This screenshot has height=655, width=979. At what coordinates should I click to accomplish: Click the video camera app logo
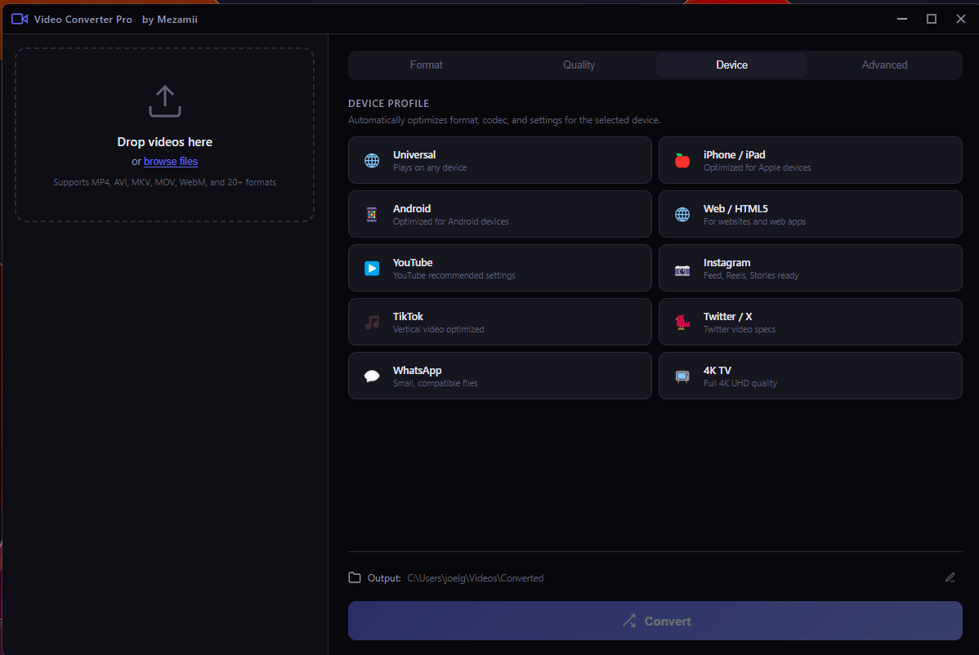tap(20, 19)
